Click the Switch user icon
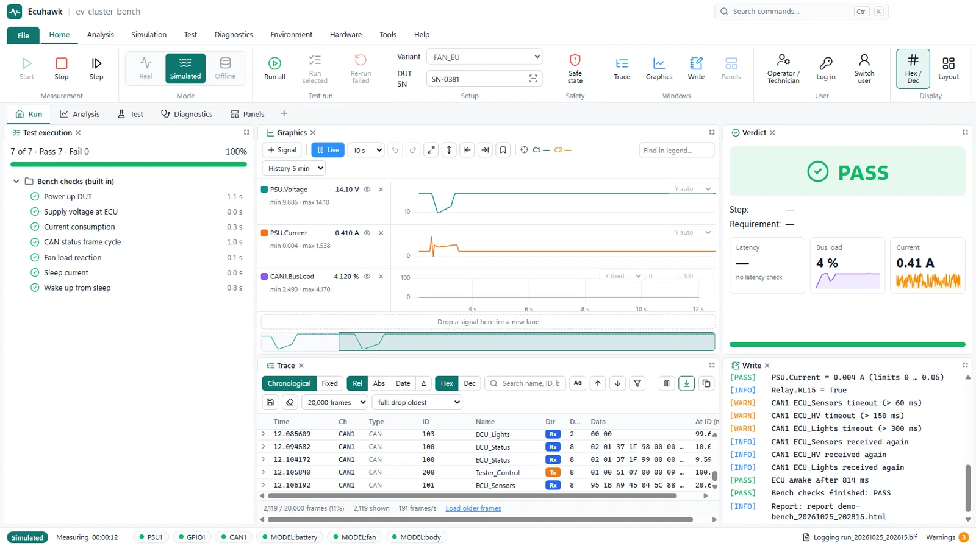 coord(864,60)
